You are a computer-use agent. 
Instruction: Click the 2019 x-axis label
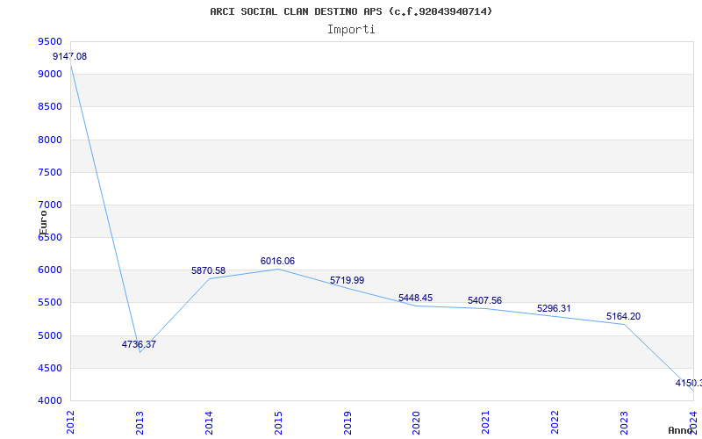347,422
